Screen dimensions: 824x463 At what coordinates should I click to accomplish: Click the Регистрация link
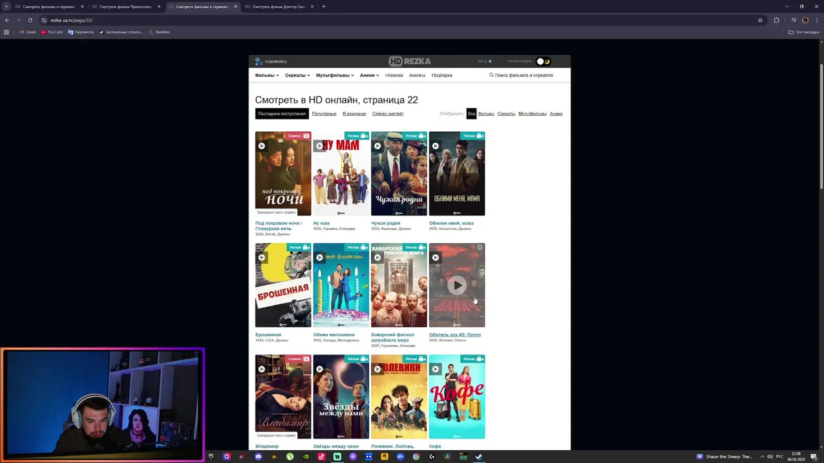[520, 62]
